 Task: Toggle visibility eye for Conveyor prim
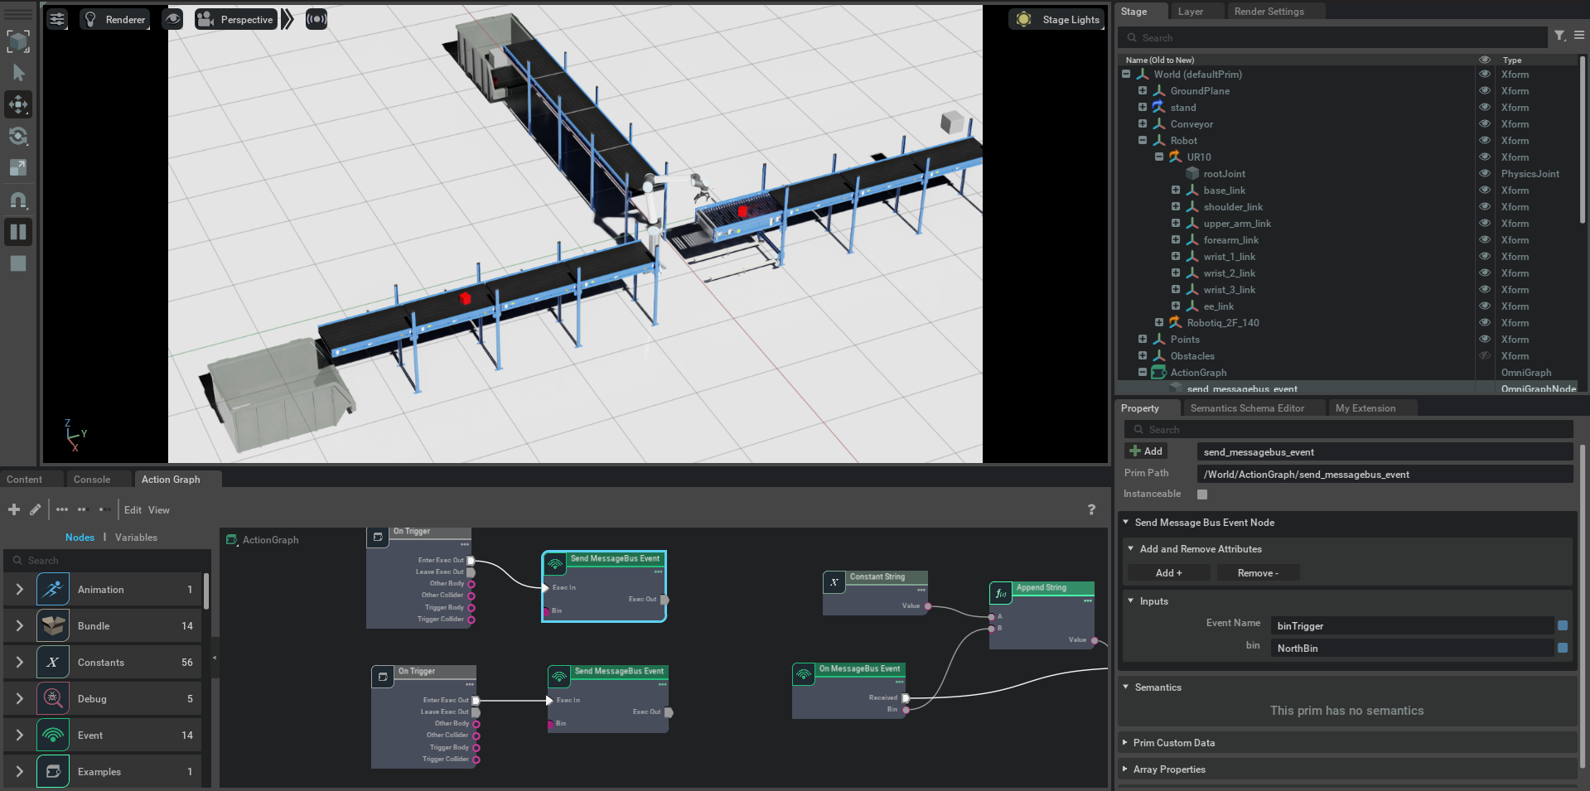(x=1485, y=124)
